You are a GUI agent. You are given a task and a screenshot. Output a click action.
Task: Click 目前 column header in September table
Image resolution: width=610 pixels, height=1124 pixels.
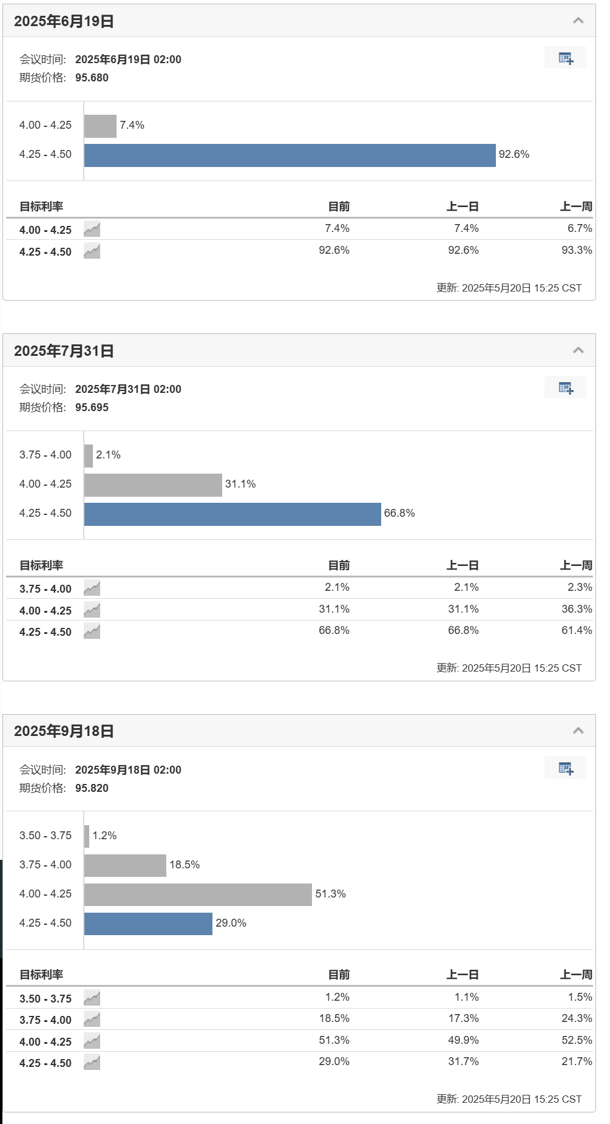[339, 975]
